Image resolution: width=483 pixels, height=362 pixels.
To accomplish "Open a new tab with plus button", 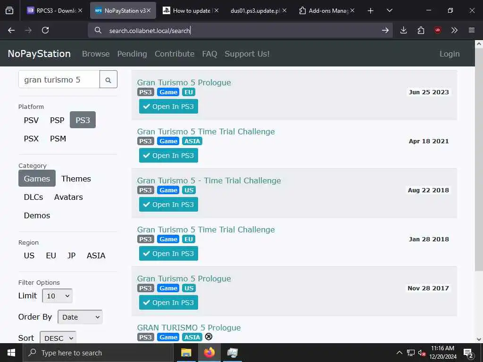I will tap(371, 11).
